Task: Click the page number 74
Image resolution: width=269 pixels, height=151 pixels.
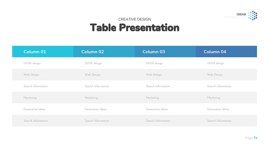Action: [x=255, y=138]
